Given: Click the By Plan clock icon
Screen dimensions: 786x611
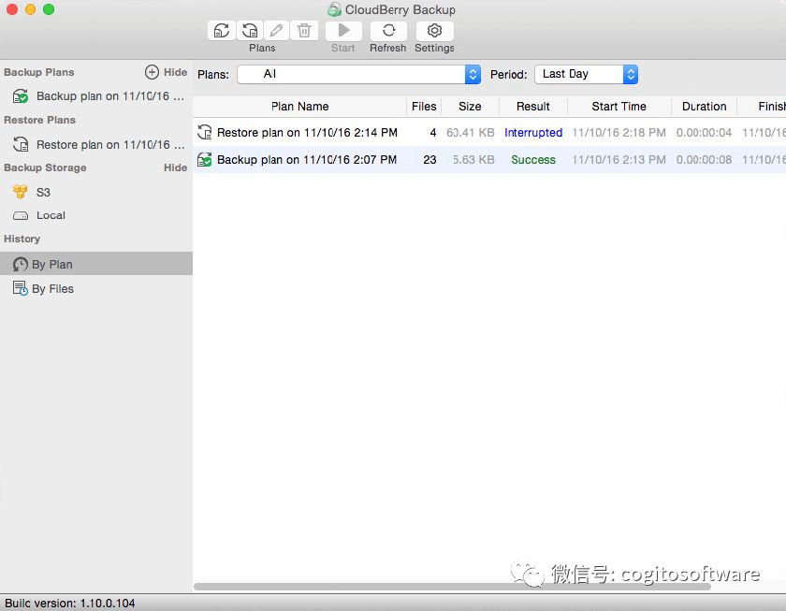Looking at the screenshot, I should tap(20, 264).
